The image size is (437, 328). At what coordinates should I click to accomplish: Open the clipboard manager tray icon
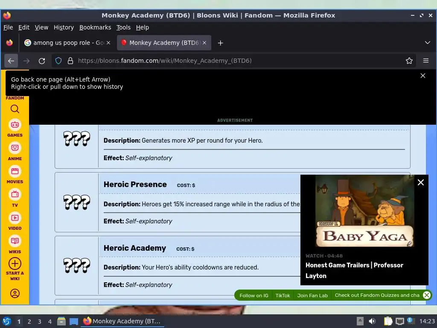pyautogui.click(x=387, y=321)
